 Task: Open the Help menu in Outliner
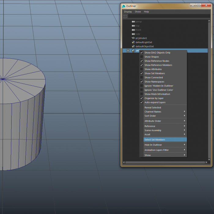pos(146,12)
